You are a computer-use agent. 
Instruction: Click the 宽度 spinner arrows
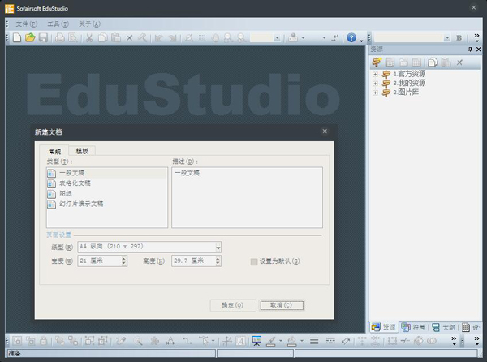pos(124,261)
